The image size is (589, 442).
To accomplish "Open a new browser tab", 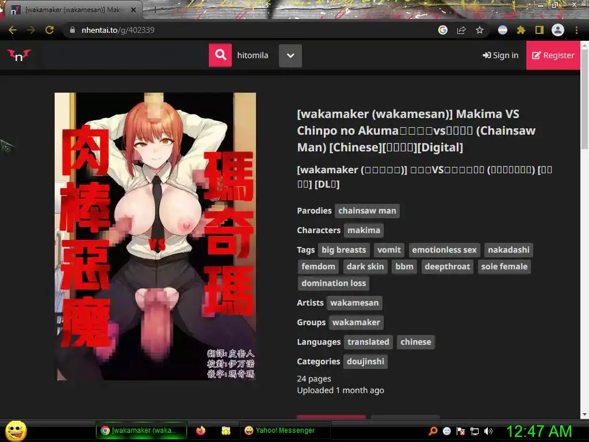I will (155, 10).
